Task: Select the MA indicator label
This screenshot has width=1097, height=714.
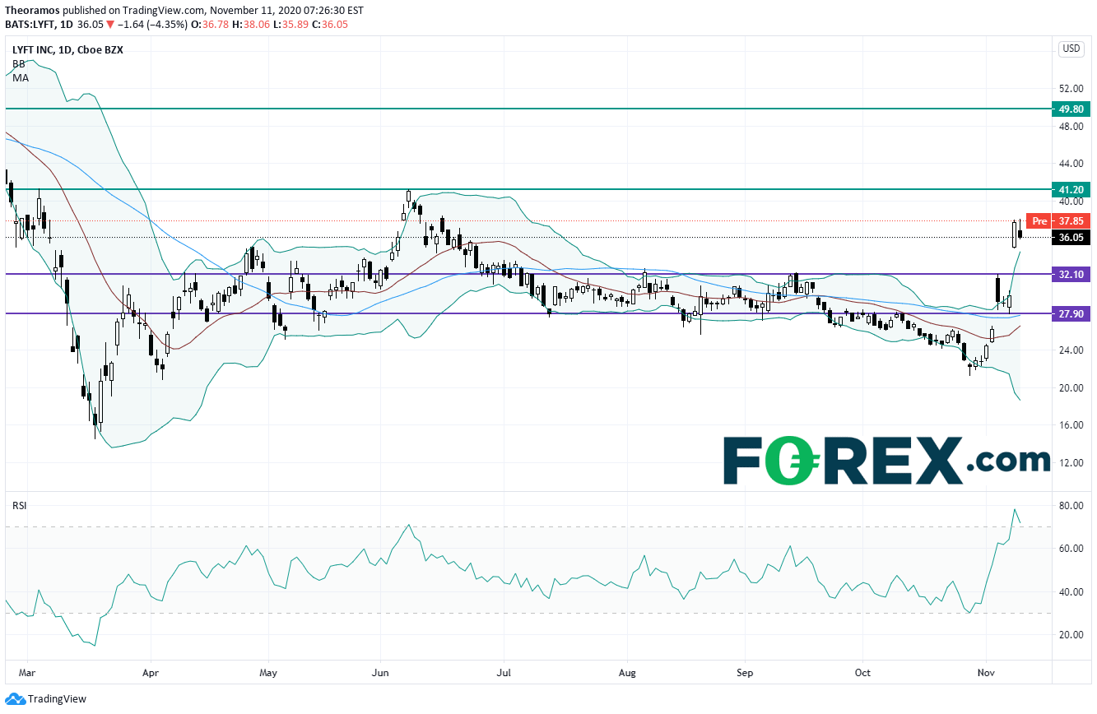Action: click(19, 76)
